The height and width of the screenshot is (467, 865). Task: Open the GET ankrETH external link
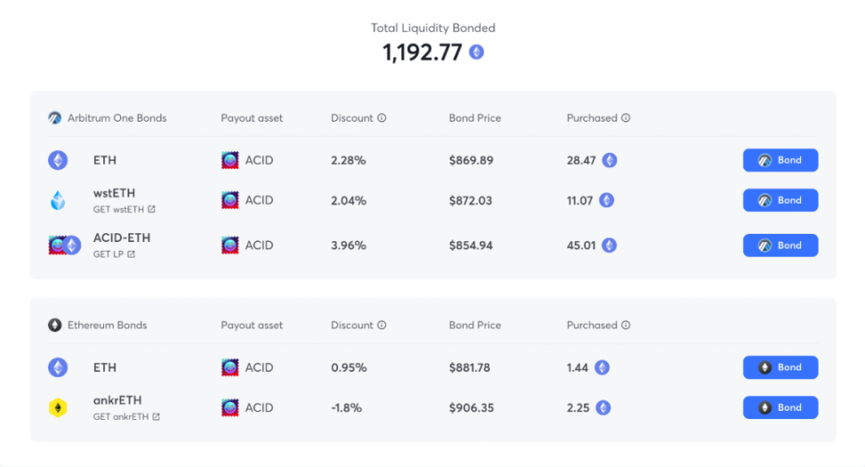coord(126,417)
